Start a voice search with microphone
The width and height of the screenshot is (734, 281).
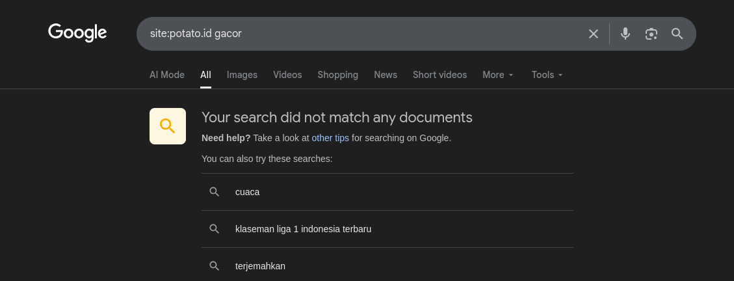(625, 34)
